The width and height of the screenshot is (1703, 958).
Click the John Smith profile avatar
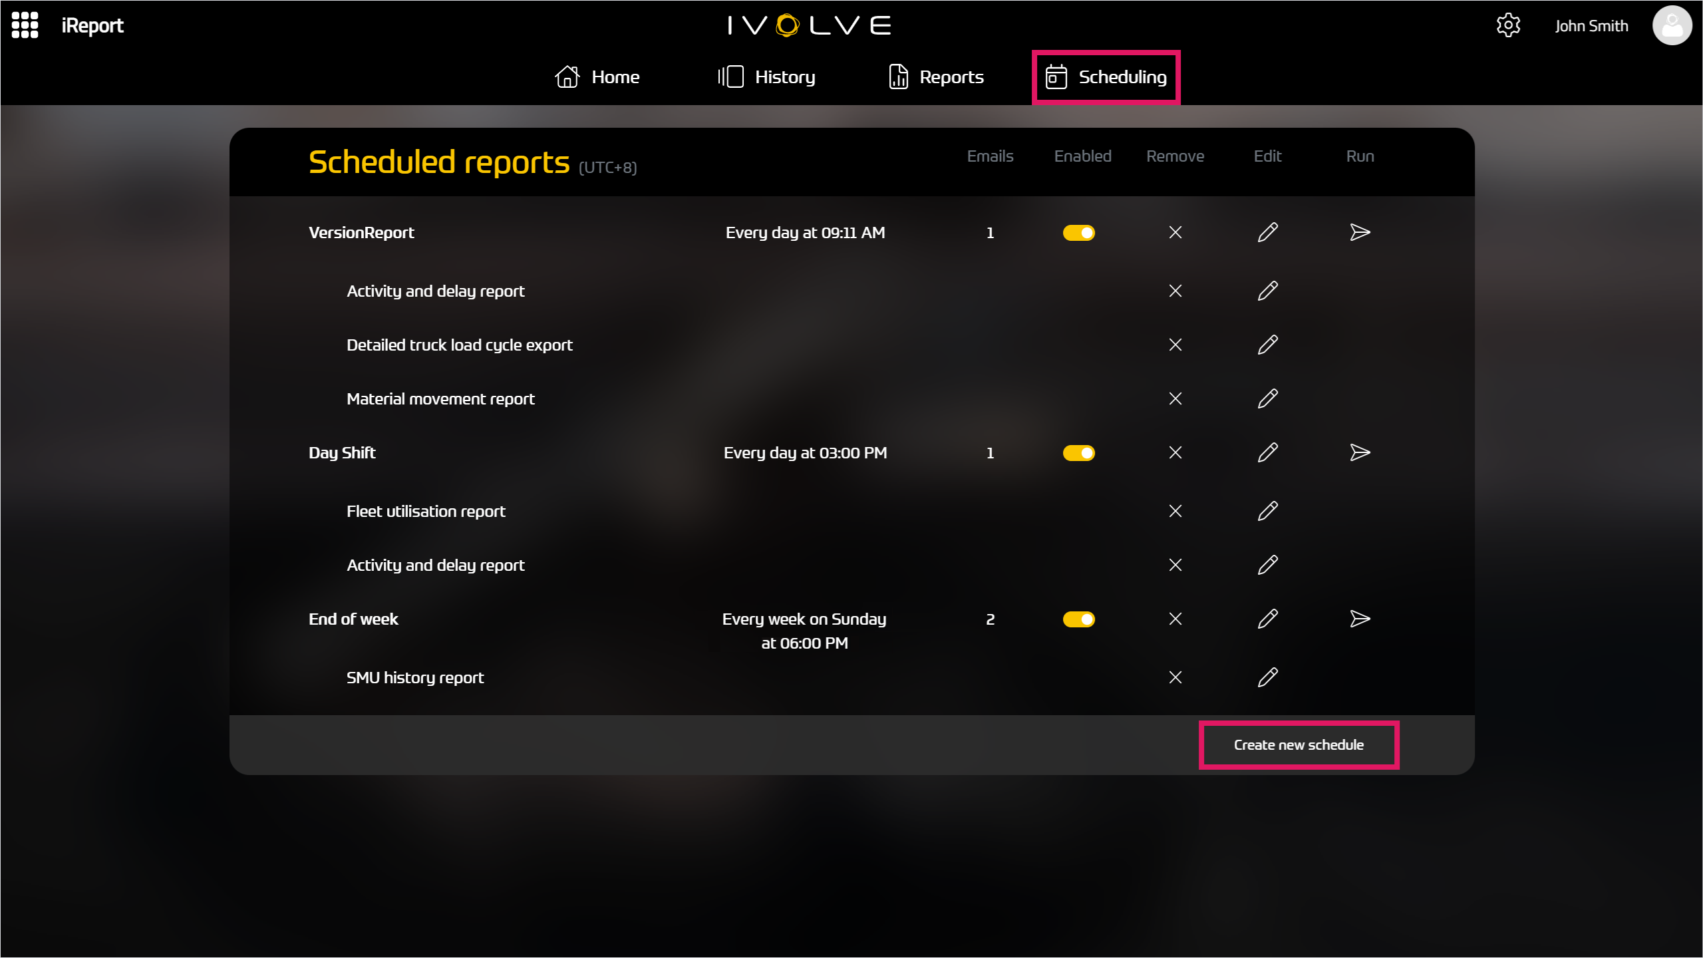point(1672,25)
